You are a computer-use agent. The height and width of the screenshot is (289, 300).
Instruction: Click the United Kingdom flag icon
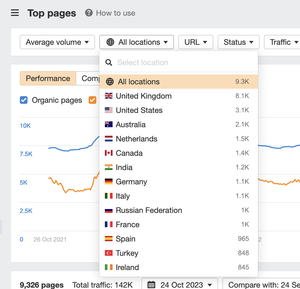pyautogui.click(x=109, y=96)
